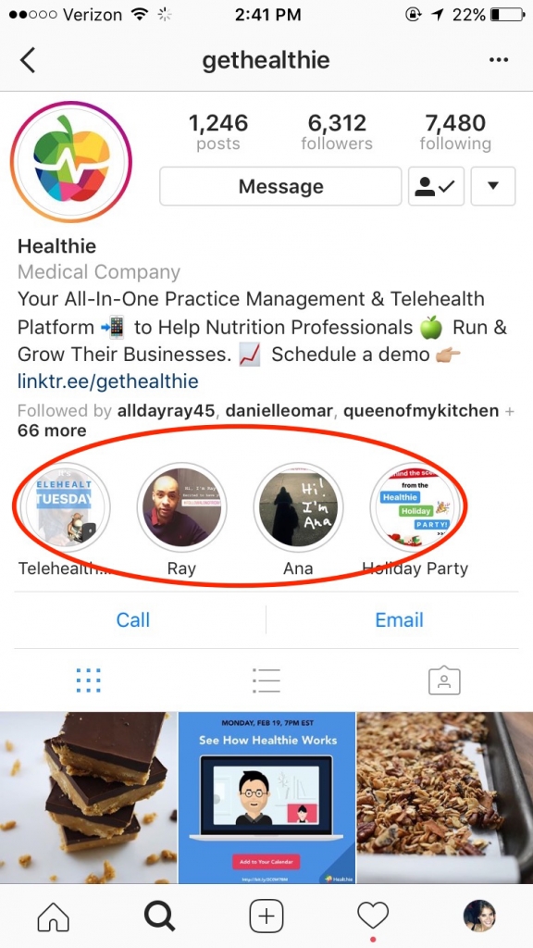
Task: Switch to list view of posts
Action: click(x=266, y=680)
